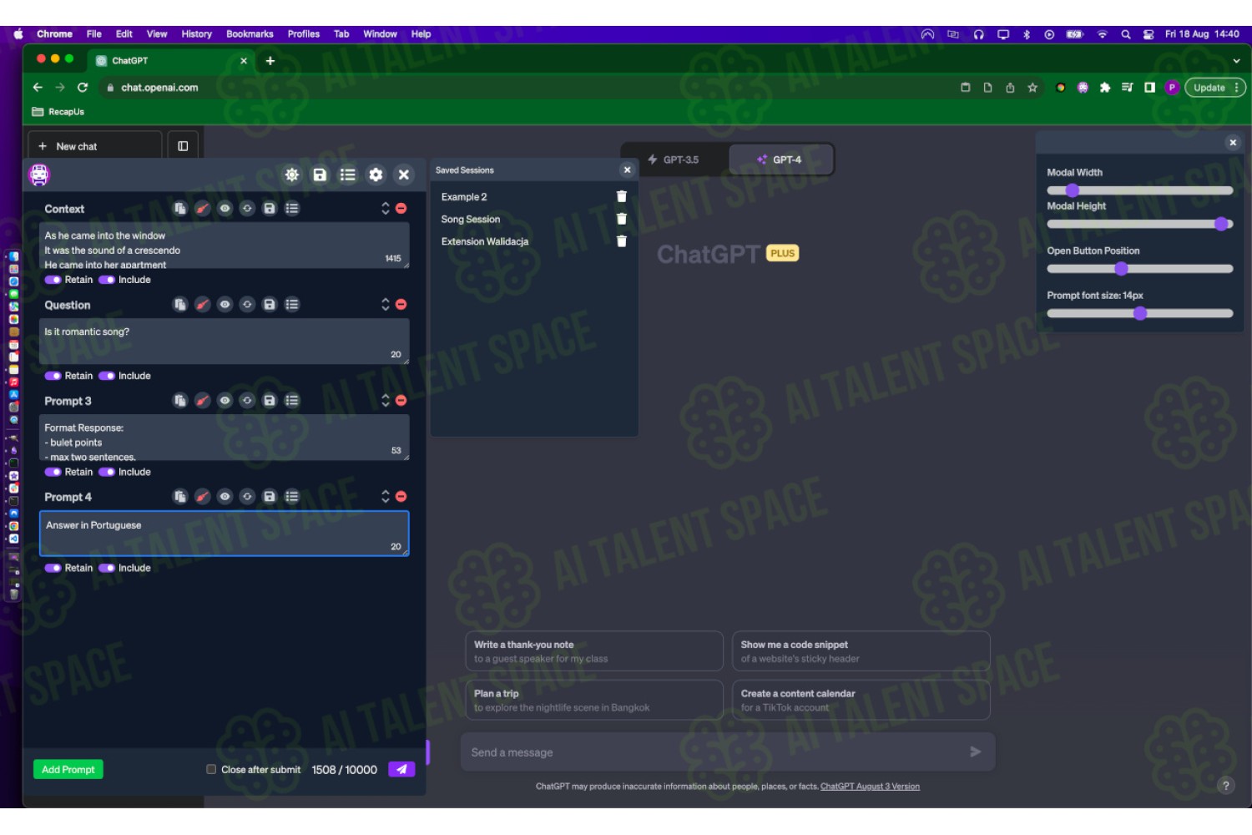Save the Context prompt with floppy icon
Image resolution: width=1252 pixels, height=835 pixels.
pyautogui.click(x=270, y=209)
